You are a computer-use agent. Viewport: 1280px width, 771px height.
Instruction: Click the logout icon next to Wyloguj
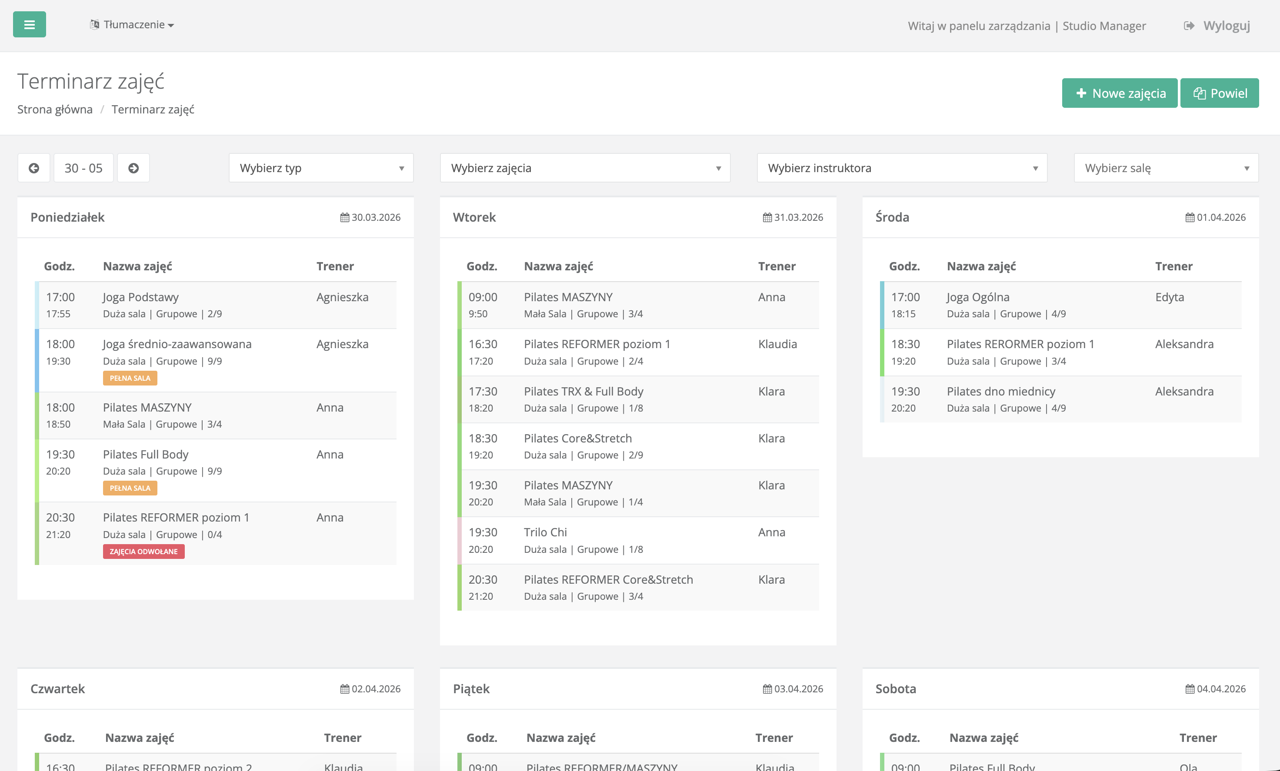(1189, 26)
